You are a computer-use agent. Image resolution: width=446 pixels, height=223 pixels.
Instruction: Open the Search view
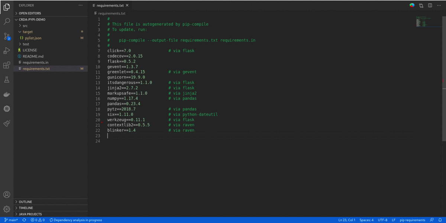(x=7, y=21)
